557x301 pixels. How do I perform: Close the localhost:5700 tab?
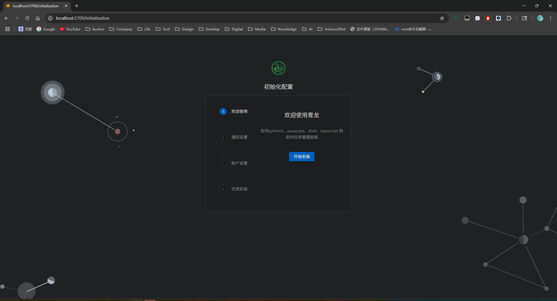(x=66, y=6)
